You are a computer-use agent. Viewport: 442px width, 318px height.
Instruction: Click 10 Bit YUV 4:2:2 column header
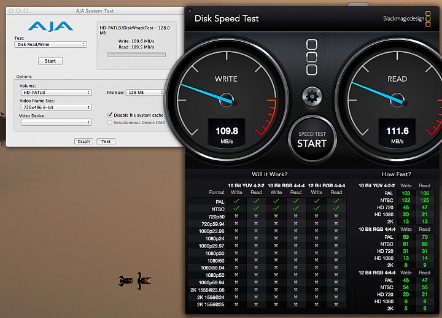coord(246,185)
